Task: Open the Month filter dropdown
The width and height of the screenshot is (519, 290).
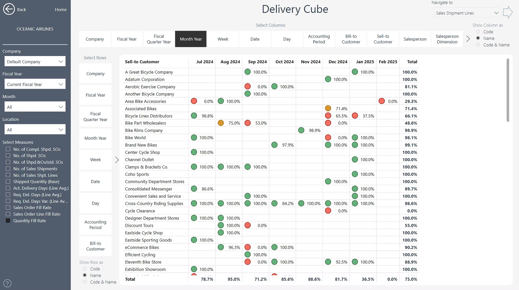Action: click(x=35, y=107)
